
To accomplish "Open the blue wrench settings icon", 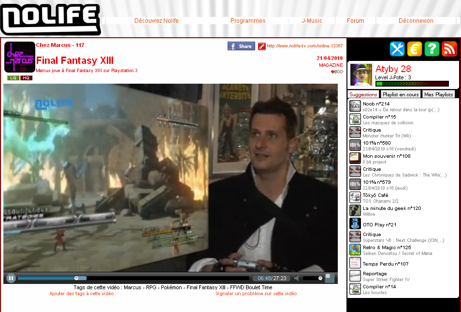I will click(x=397, y=49).
